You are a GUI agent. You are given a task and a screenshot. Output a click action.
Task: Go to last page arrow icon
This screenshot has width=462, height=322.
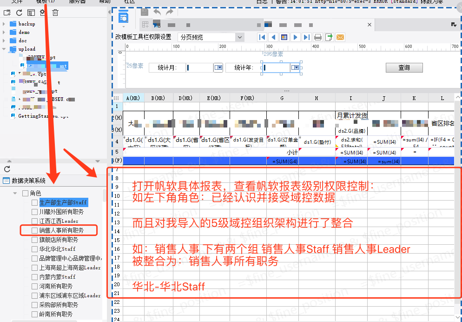pos(306,37)
